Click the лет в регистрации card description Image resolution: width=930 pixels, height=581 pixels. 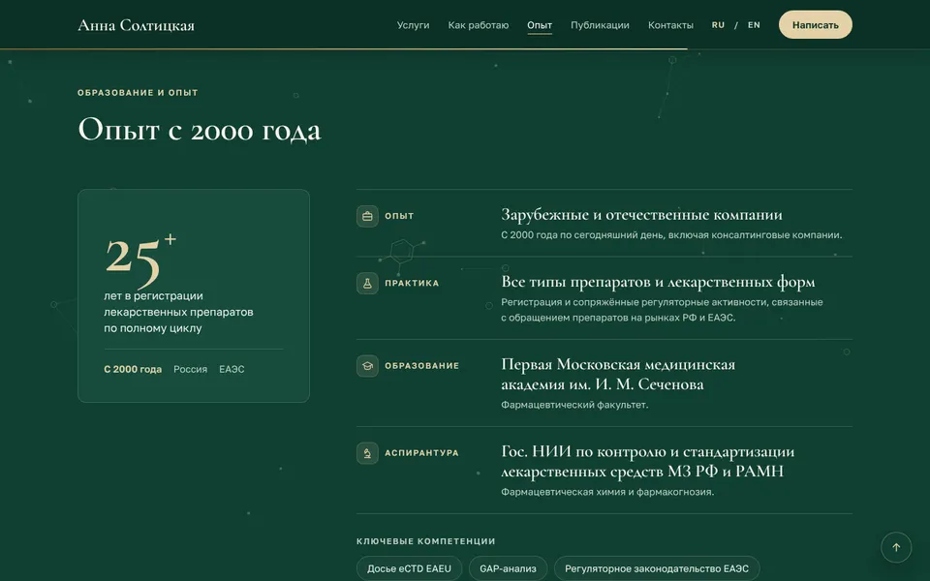(178, 312)
